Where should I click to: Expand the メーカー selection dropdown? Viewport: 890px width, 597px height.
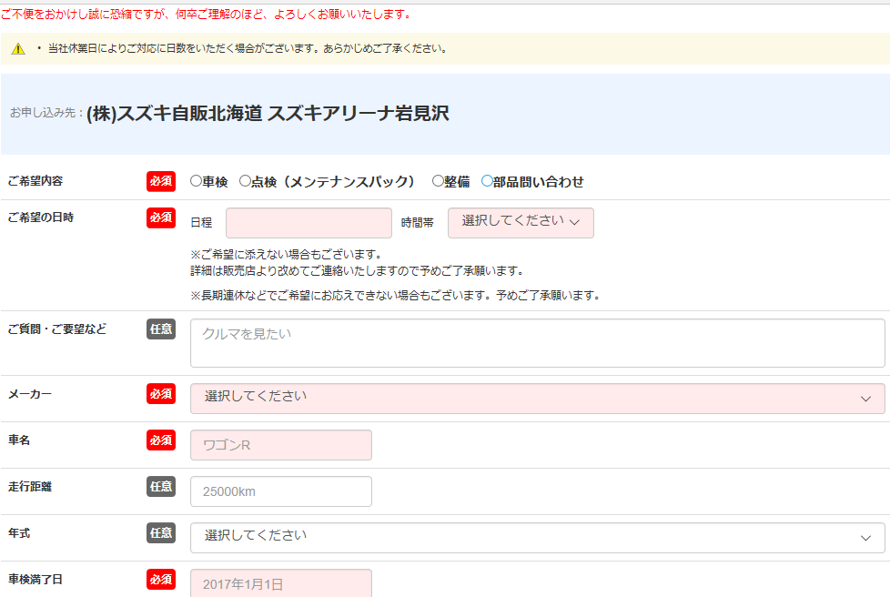537,399
